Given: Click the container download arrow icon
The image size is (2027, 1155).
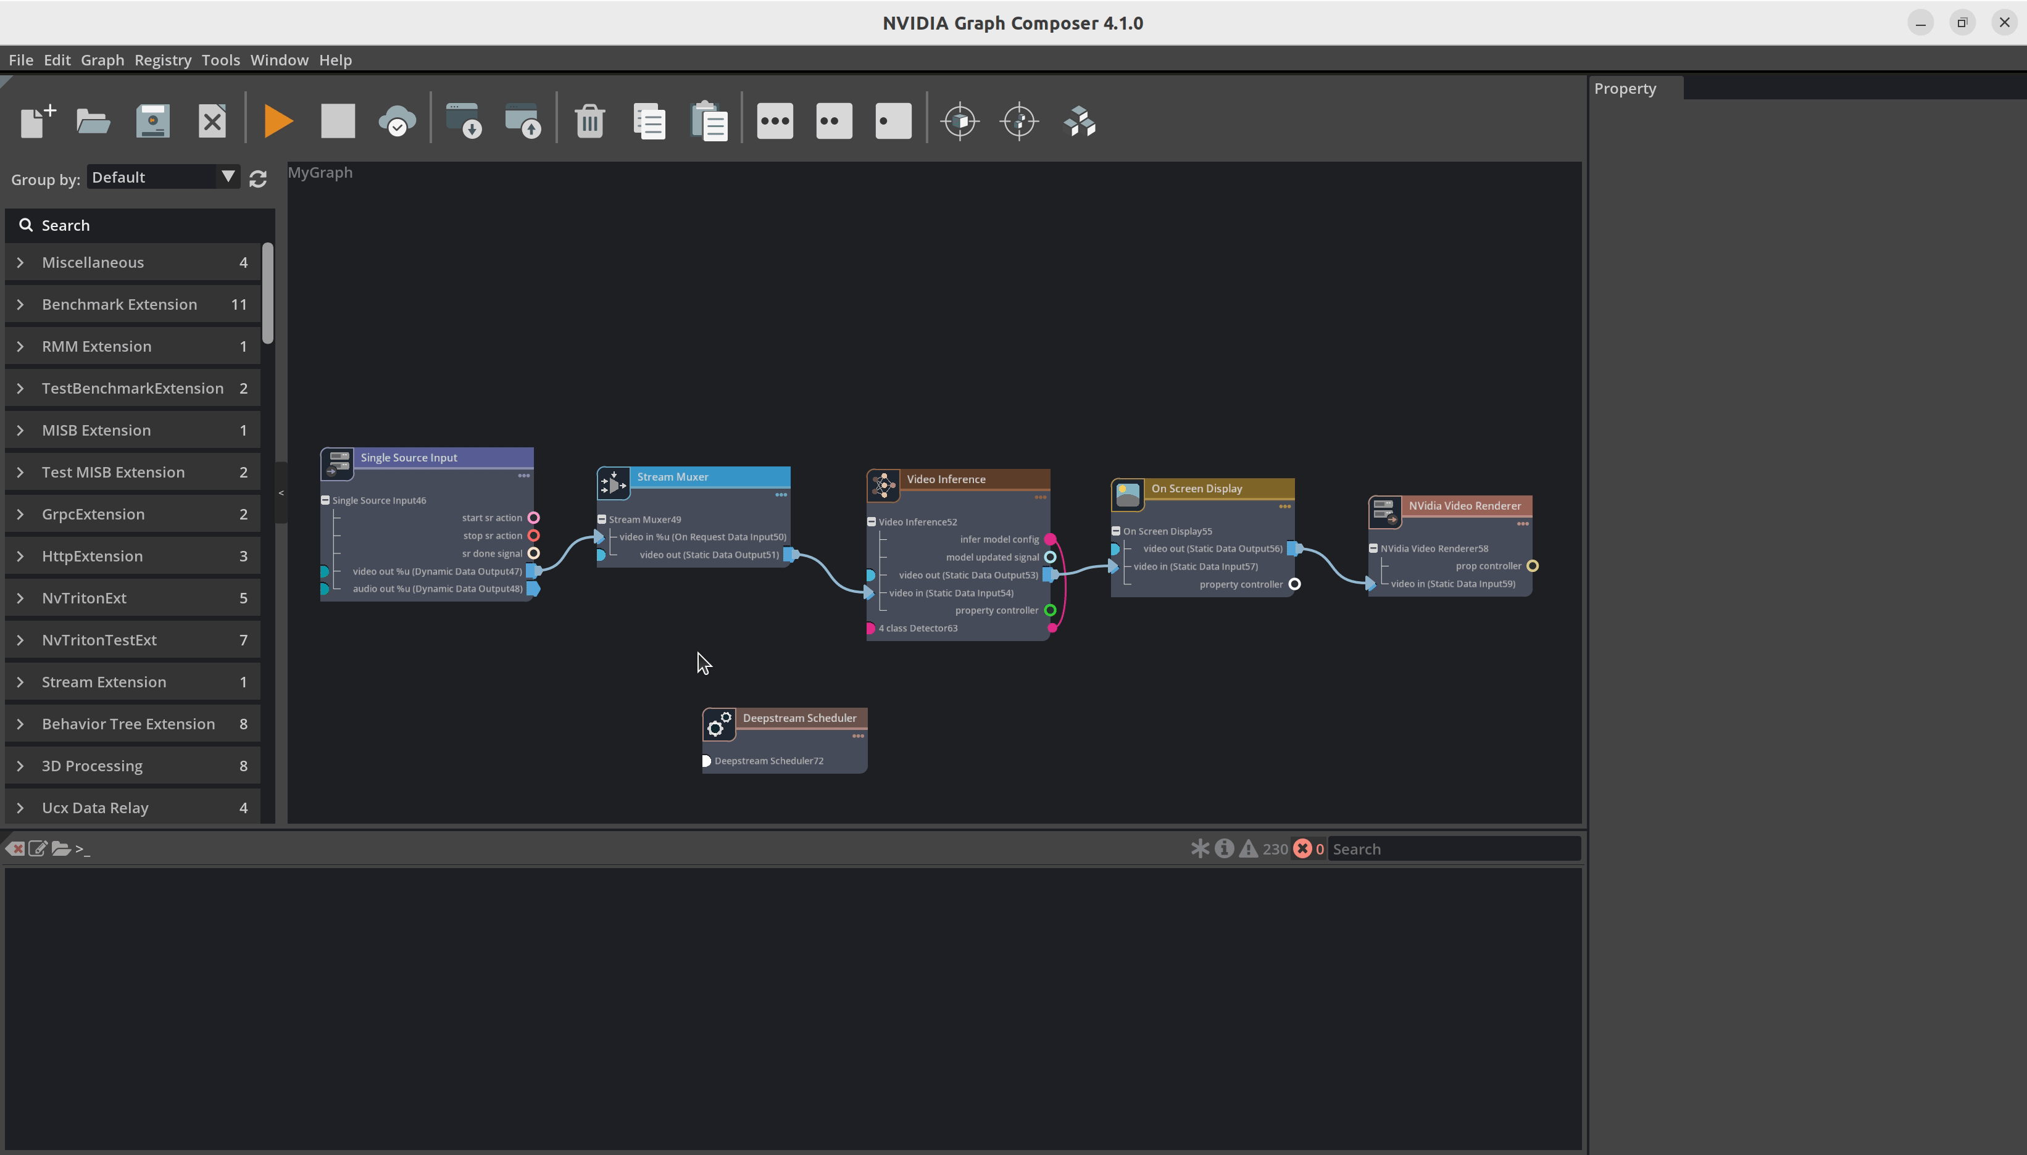Looking at the screenshot, I should tap(464, 122).
